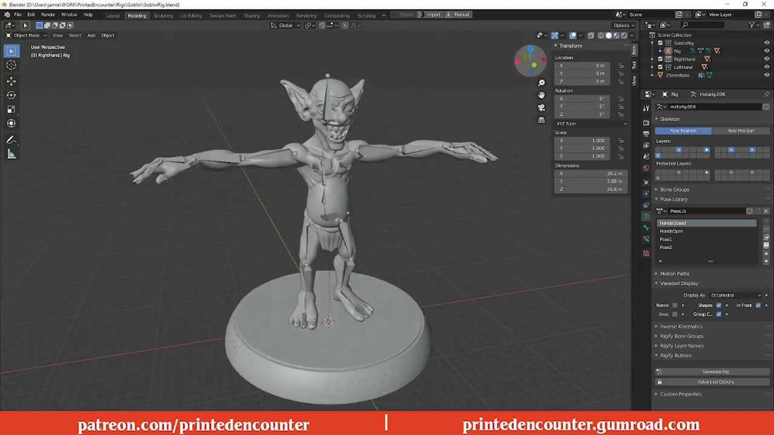Select the Measure tool
This screenshot has width=774, height=435.
click(11, 154)
